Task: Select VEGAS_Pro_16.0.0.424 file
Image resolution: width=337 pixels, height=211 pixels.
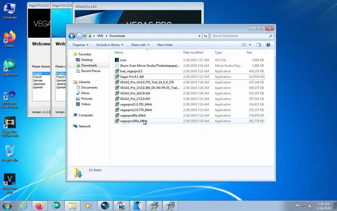Action: point(189,93)
